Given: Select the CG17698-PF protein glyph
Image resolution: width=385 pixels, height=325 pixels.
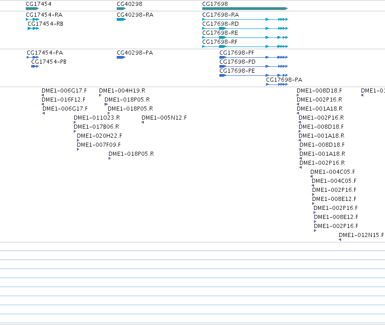Looking at the screenshot, I should coord(253,57).
